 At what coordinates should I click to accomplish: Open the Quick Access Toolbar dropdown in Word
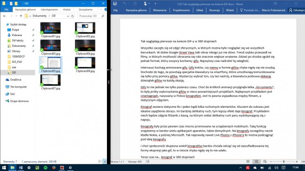155,4
